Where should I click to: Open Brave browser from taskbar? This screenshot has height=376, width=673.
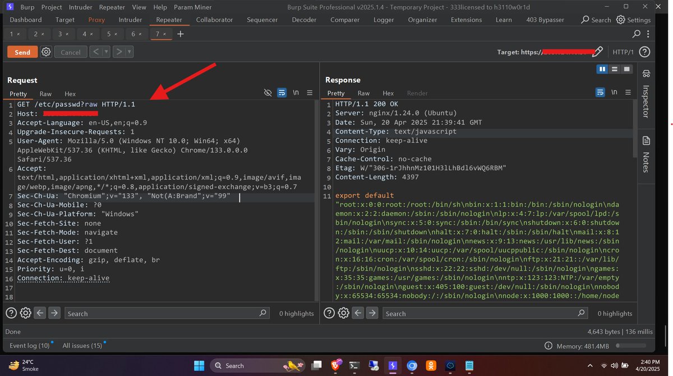335,366
